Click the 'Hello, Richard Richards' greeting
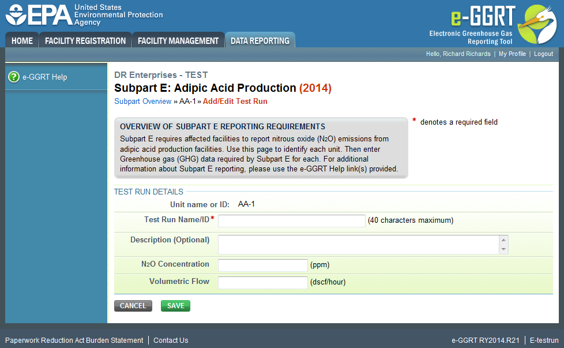The width and height of the screenshot is (564, 348). click(x=458, y=54)
